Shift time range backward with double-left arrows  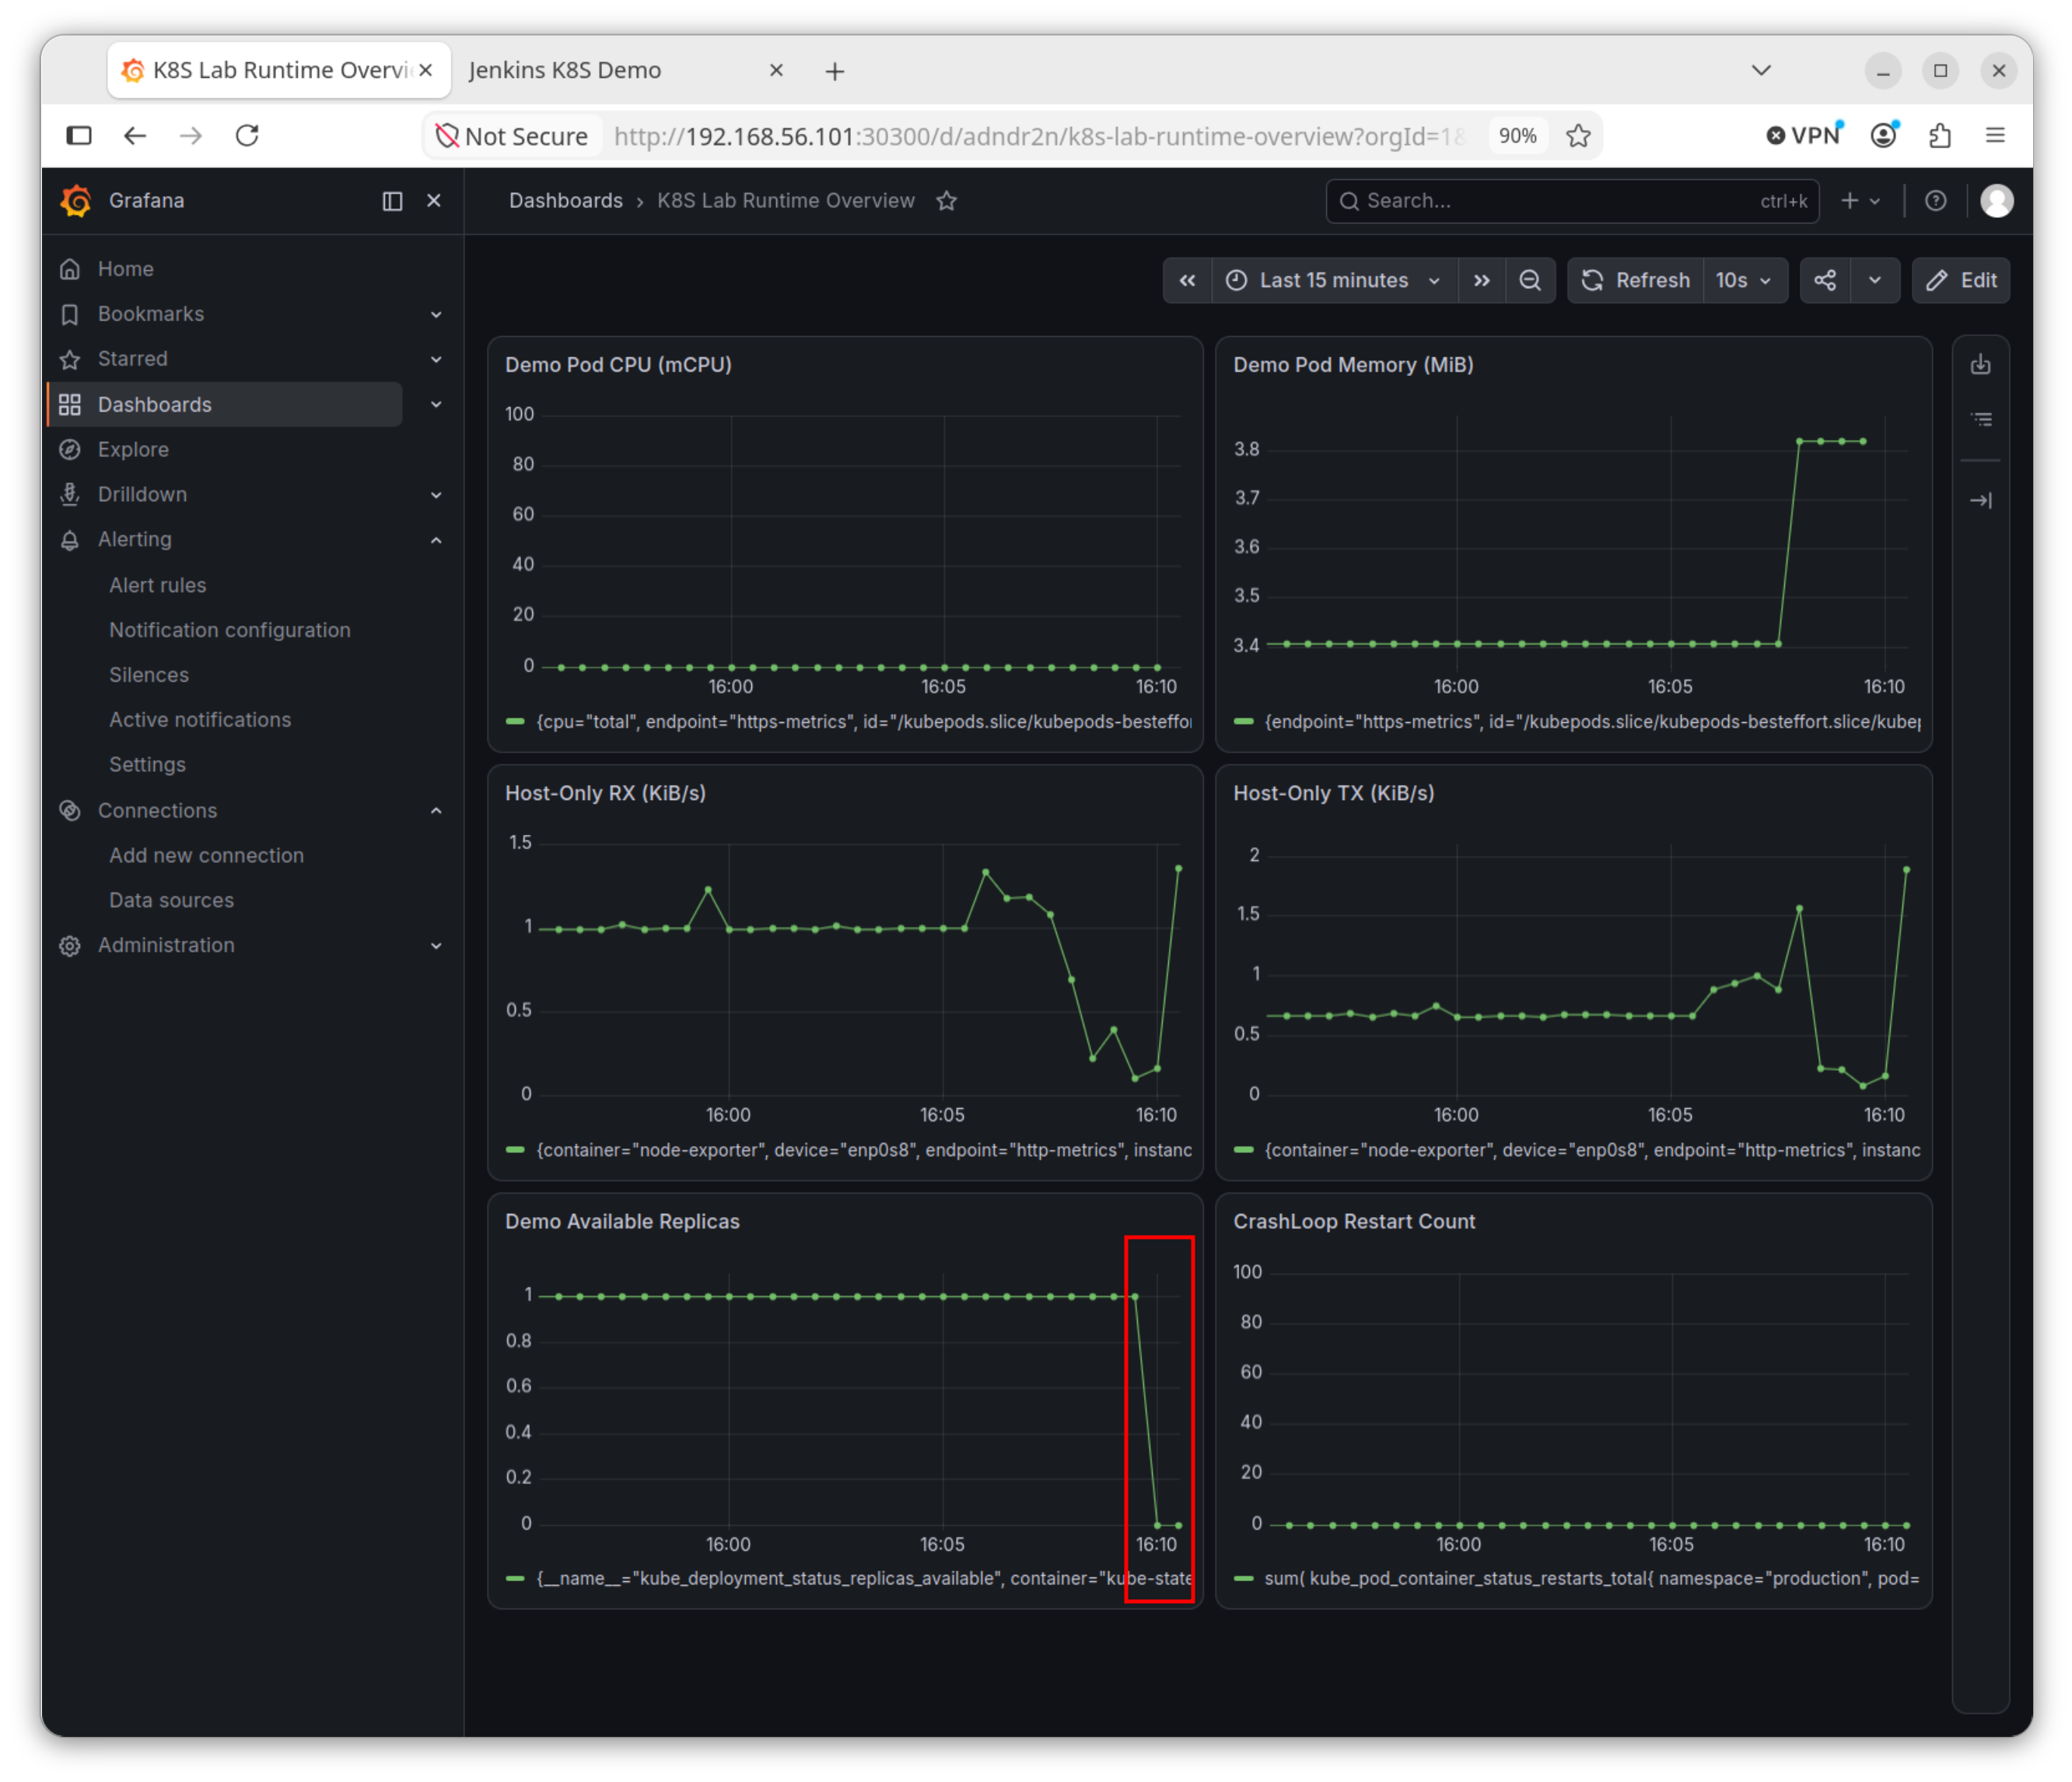pyautogui.click(x=1187, y=280)
